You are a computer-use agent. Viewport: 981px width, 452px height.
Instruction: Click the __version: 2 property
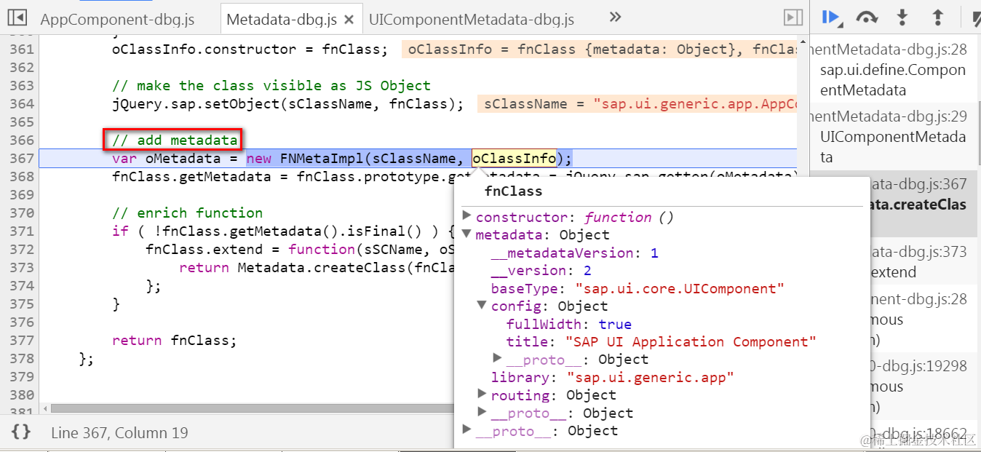(541, 270)
